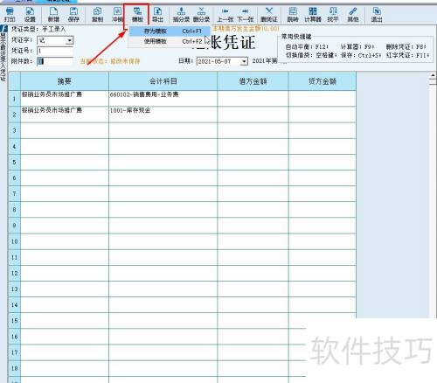Choose 存为模板 Ctrl+F1 menu item
This screenshot has height=383, width=437.
click(170, 31)
